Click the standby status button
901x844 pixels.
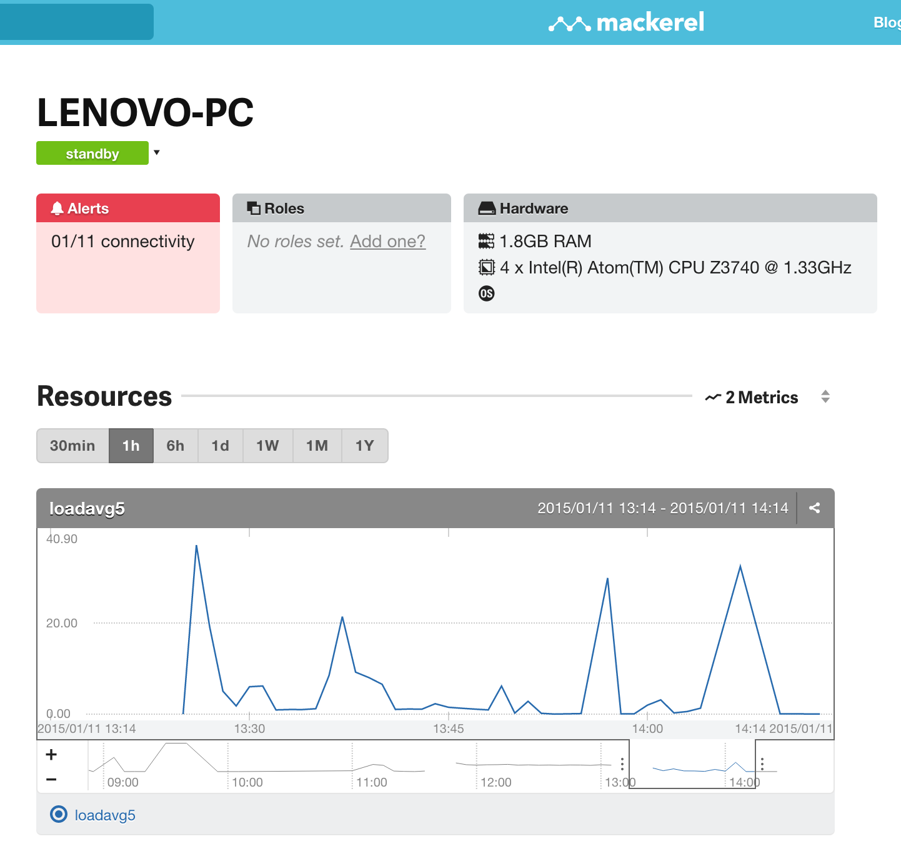pos(92,154)
